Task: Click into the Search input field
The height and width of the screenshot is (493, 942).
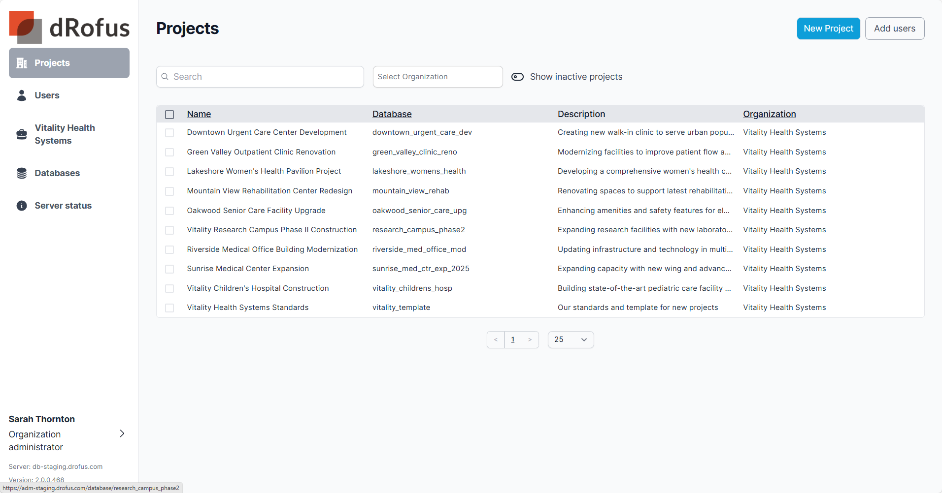Action: point(266,77)
